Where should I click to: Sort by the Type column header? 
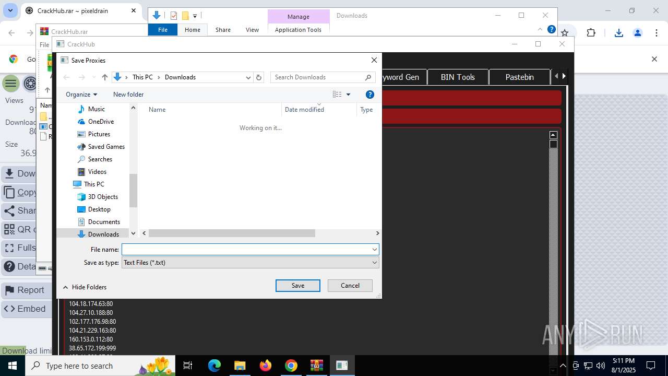point(366,110)
